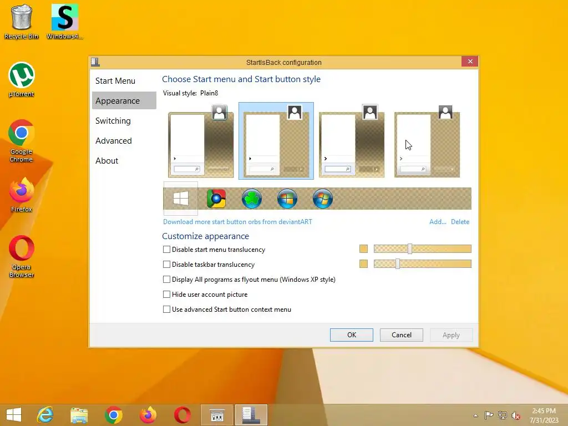Select the µTorrent desktop icon
The image size is (568, 426).
point(22,80)
